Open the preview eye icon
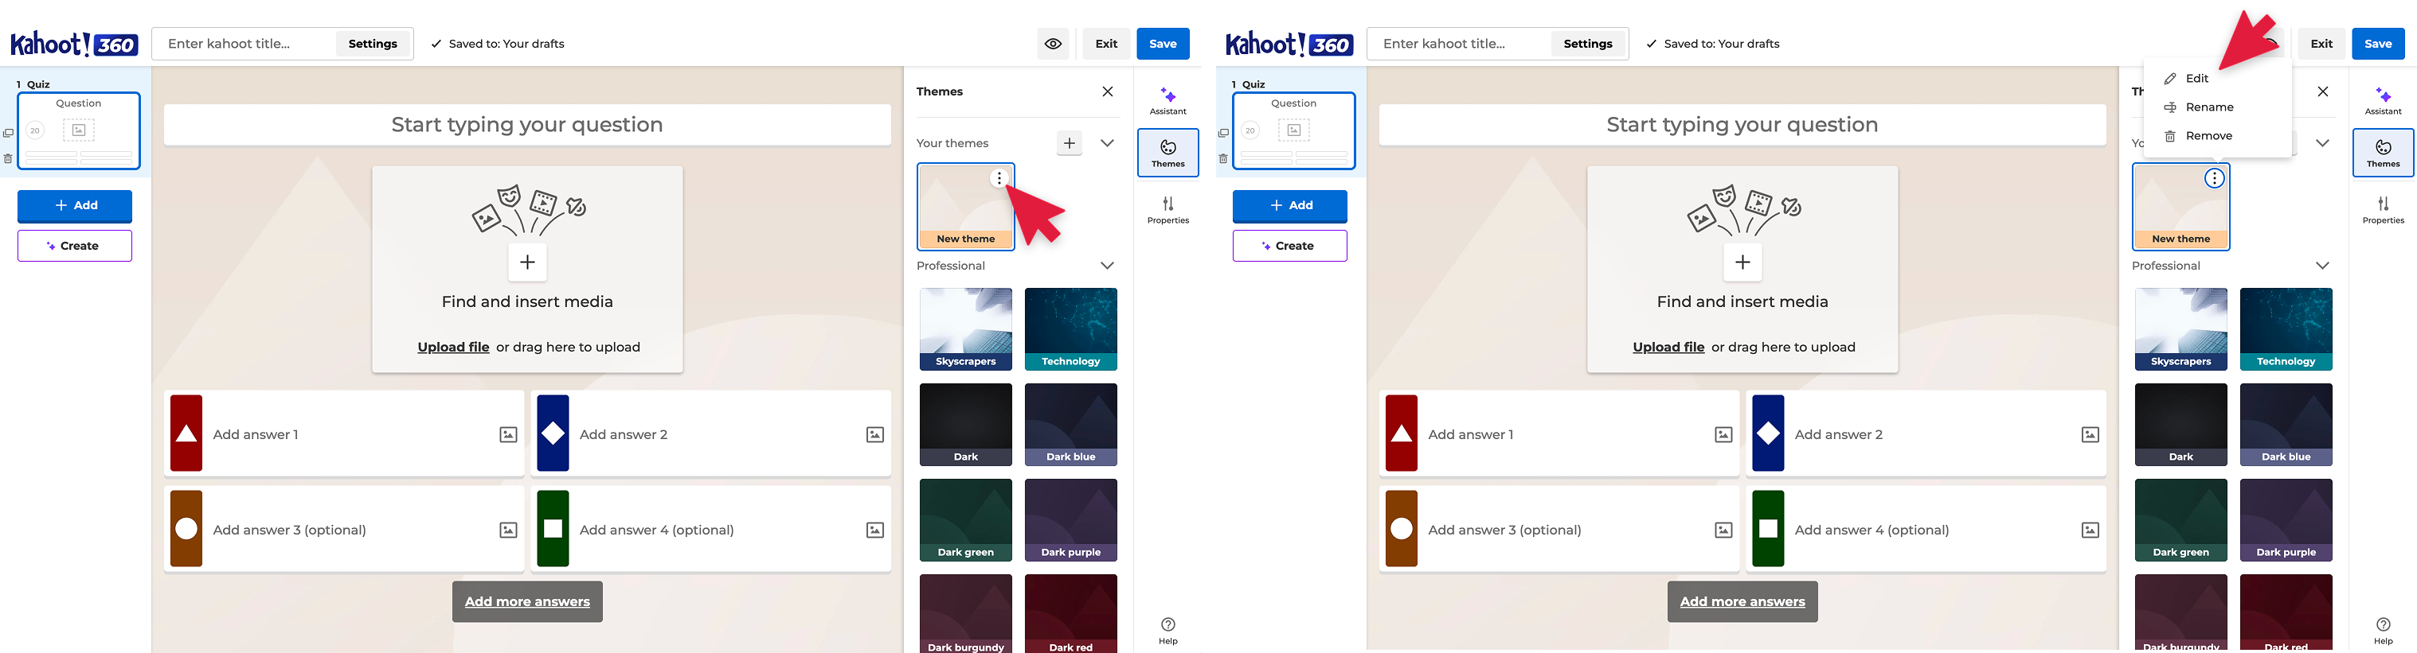The image size is (2417, 653). click(x=1053, y=43)
